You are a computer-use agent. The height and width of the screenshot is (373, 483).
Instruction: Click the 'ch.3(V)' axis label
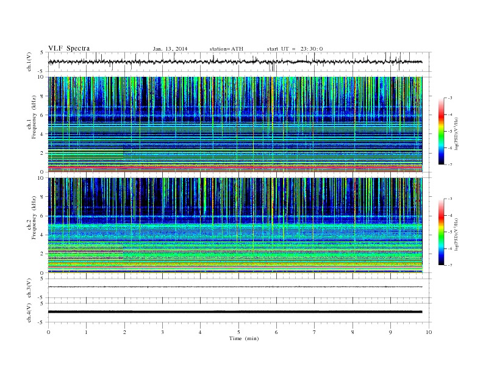click(x=29, y=288)
